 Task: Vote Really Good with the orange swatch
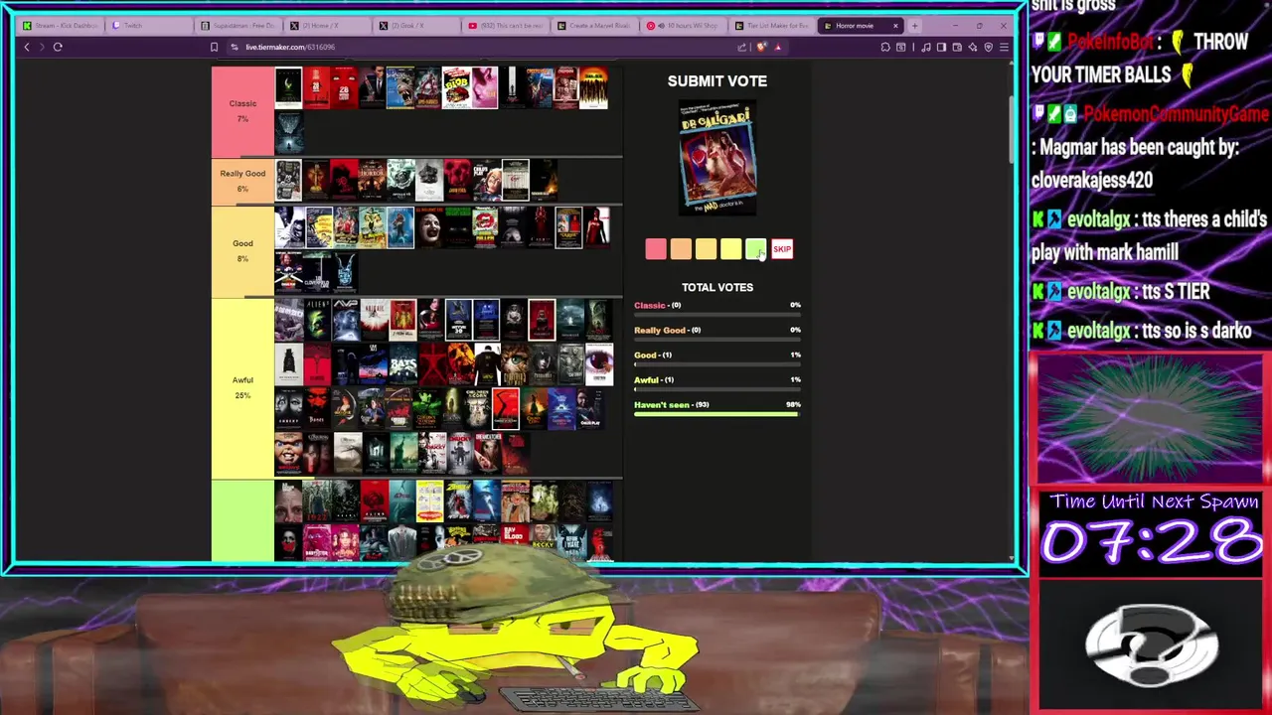pyautogui.click(x=681, y=249)
